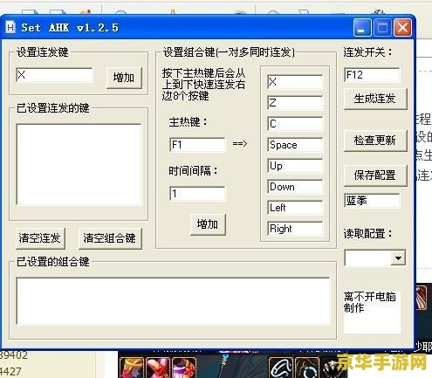Open the 读取配置 dropdown arrow
This screenshot has width=432, height=378.
pos(398,258)
